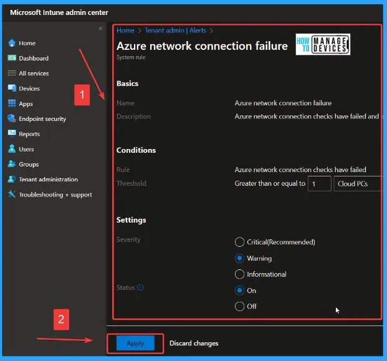Click the description text 'Azure network connection checks have failed and'
This screenshot has width=387, height=361.
pos(307,117)
